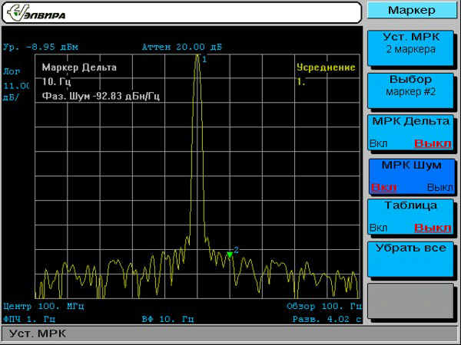Toggle the МРК Шум softkey
Image resolution: width=461 pixels, height=345 pixels.
click(411, 177)
